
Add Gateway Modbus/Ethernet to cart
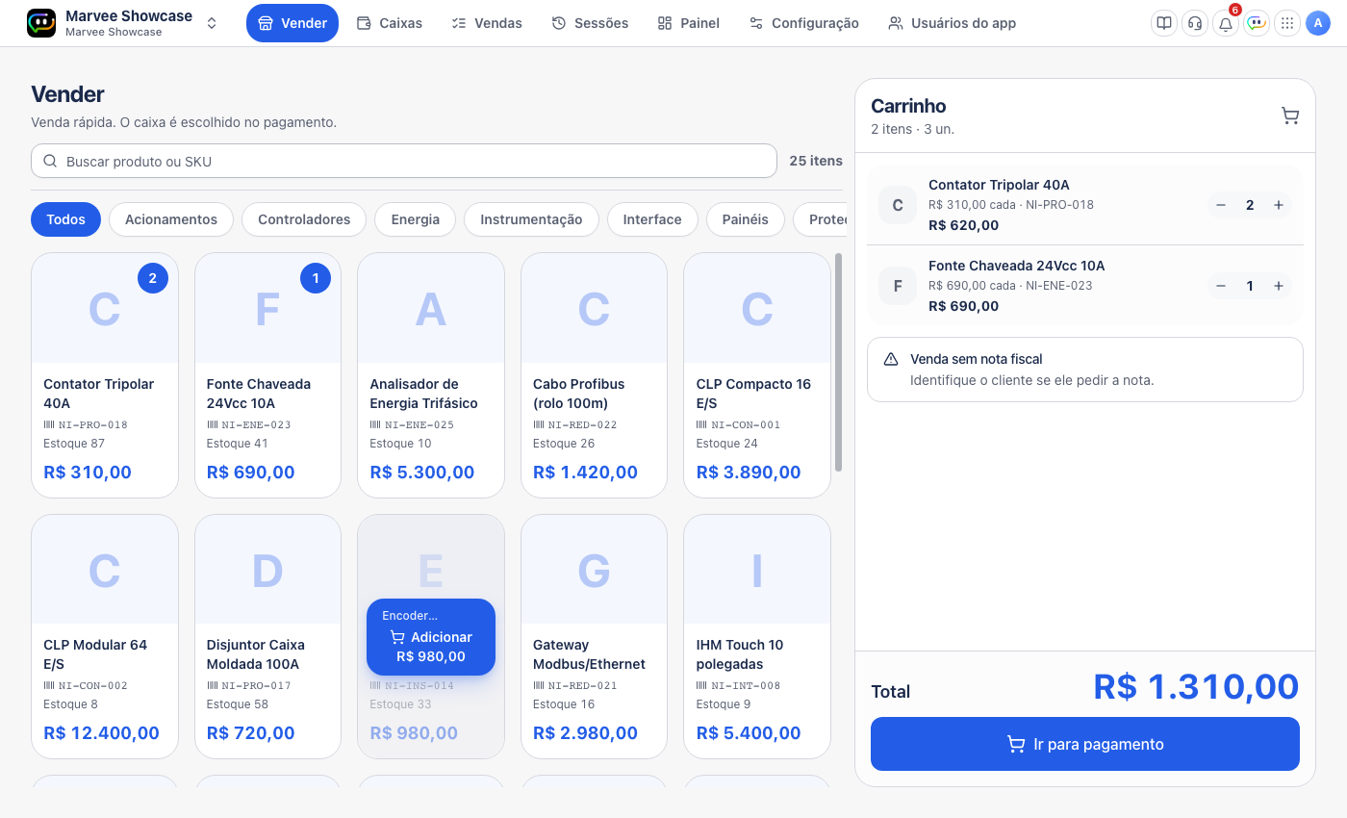point(594,636)
